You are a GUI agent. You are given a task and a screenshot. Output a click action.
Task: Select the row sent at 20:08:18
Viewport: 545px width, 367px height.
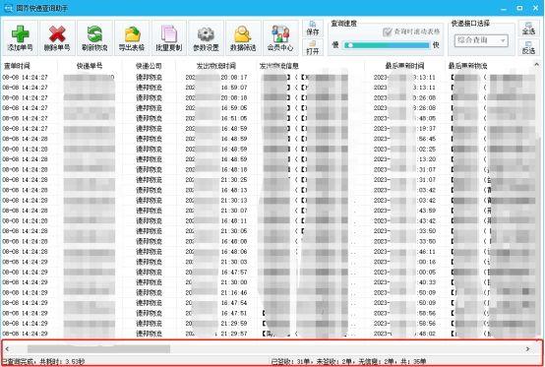(x=268, y=97)
